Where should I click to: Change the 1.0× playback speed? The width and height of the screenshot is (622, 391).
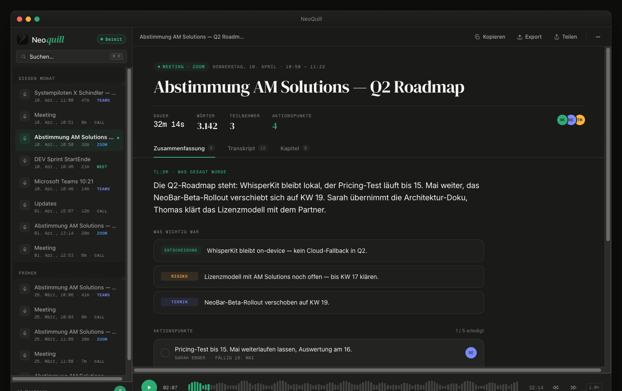594,387
